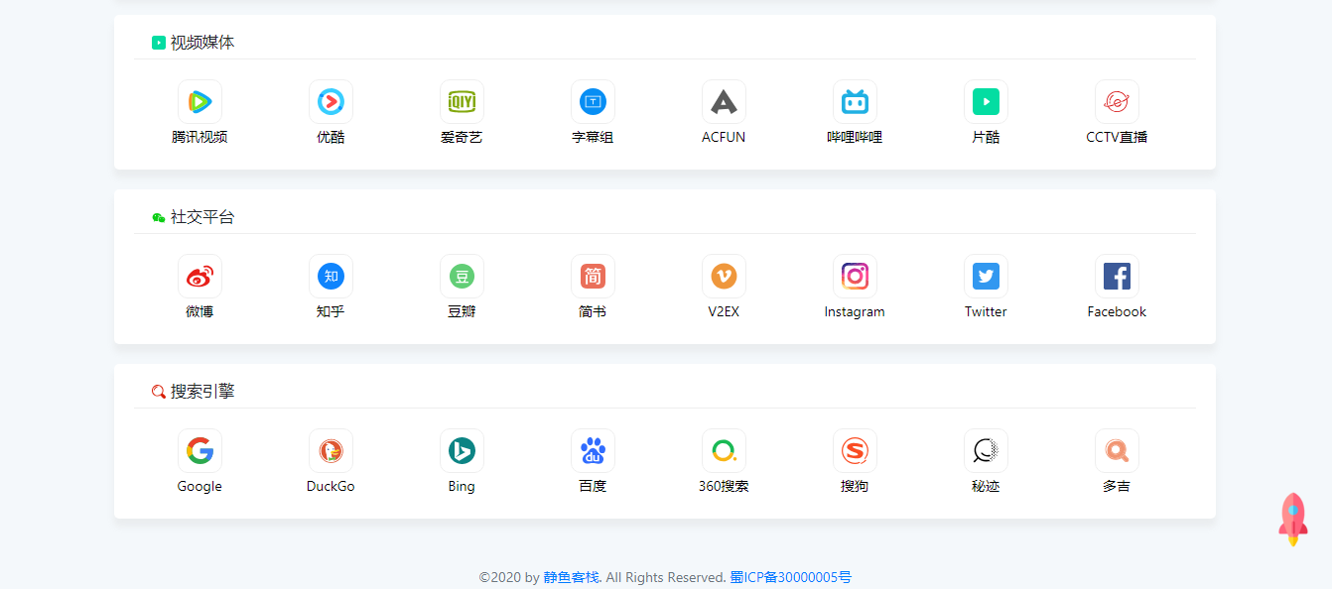
Task: Click the Twitter text label
Action: [986, 311]
